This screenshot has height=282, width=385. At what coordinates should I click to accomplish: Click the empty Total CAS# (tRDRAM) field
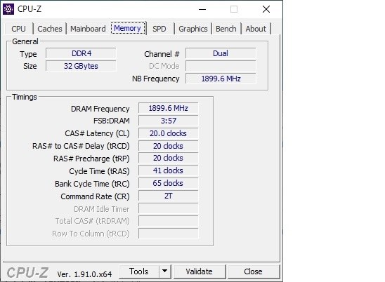[x=168, y=221]
